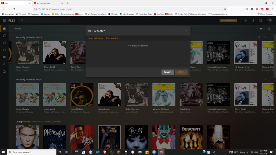This screenshot has width=276, height=155.
Task: Click the GO PREMIUM button
Action: tap(228, 20)
